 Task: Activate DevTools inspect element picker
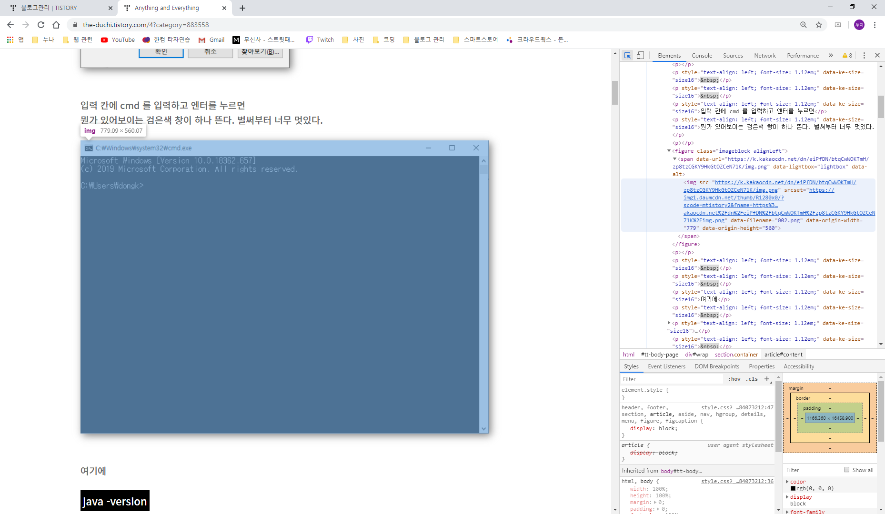pos(628,56)
